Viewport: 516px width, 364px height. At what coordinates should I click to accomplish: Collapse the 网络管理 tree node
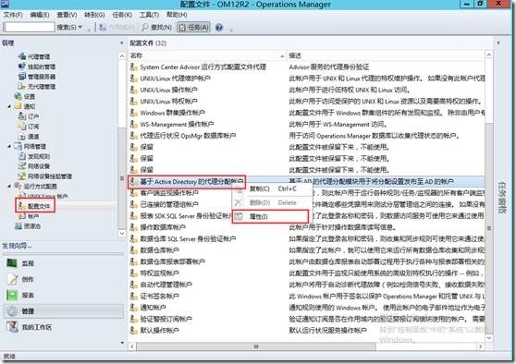pos(9,146)
